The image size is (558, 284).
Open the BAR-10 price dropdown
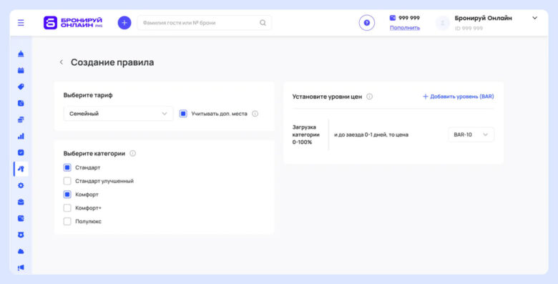pyautogui.click(x=471, y=134)
